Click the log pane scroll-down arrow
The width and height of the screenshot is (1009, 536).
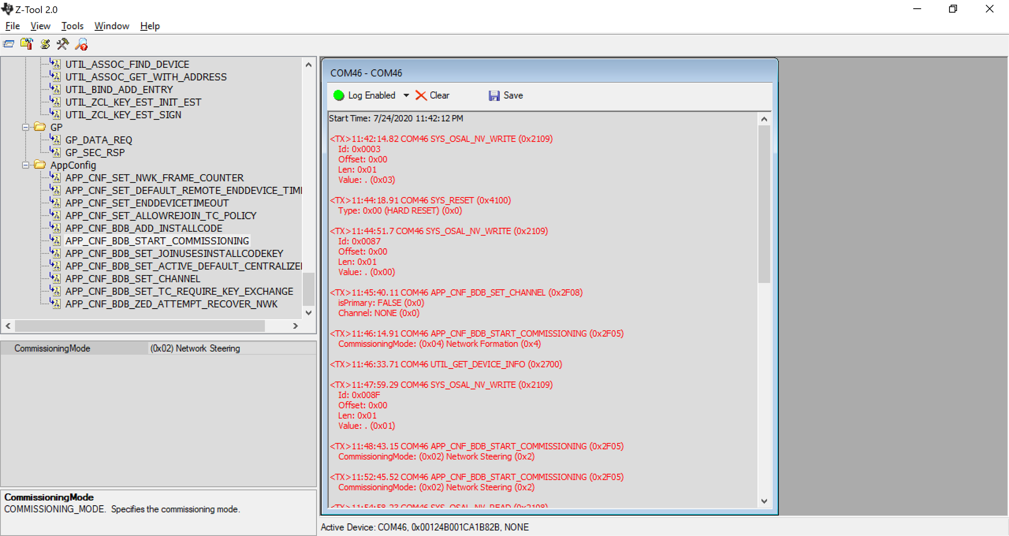pyautogui.click(x=764, y=501)
